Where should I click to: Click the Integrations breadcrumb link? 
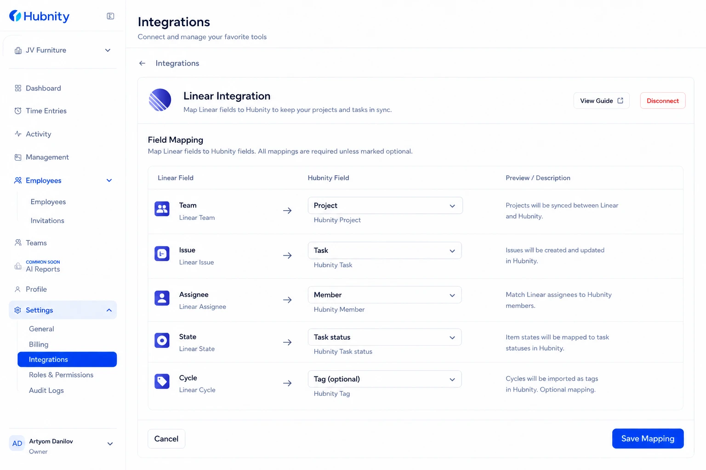[x=177, y=63]
